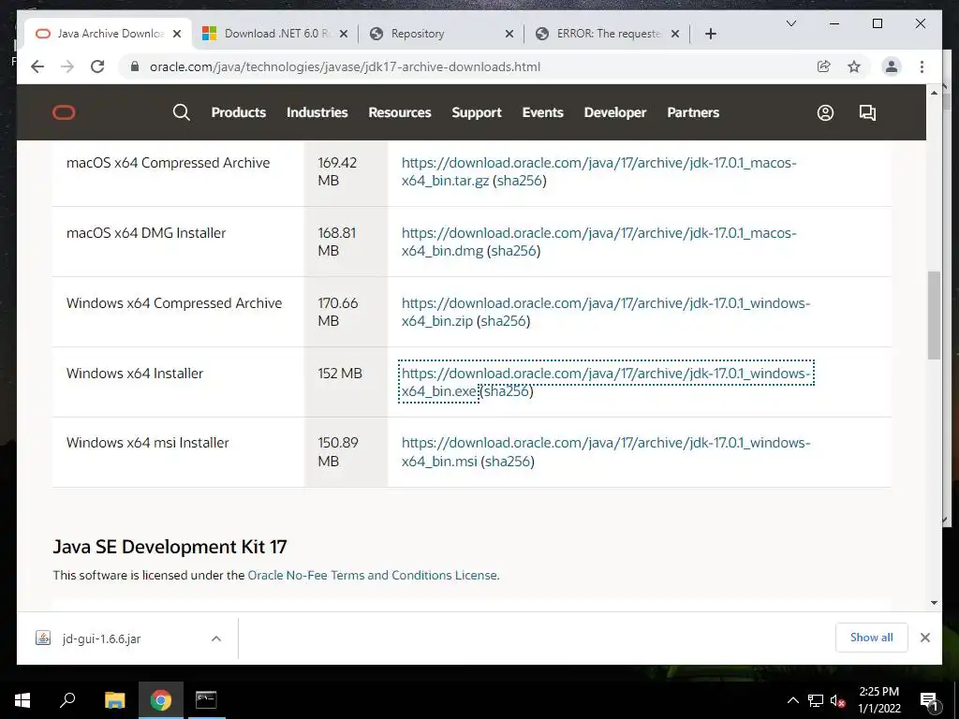
Task: Click the muted volume tray icon
Action: [837, 700]
